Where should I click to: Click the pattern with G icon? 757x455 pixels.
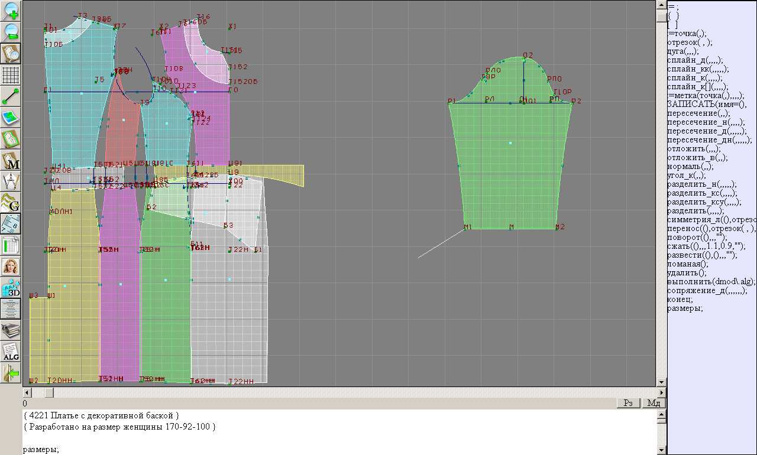[x=11, y=203]
